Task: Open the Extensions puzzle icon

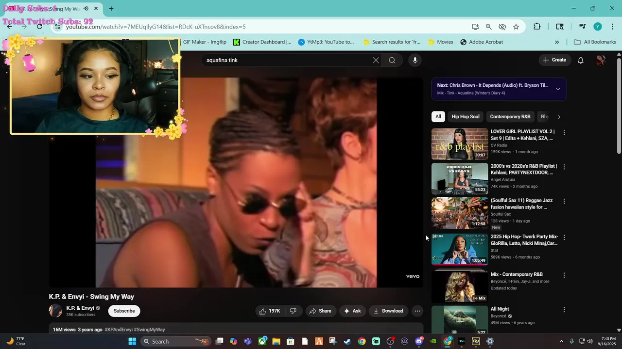Action: tap(537, 27)
